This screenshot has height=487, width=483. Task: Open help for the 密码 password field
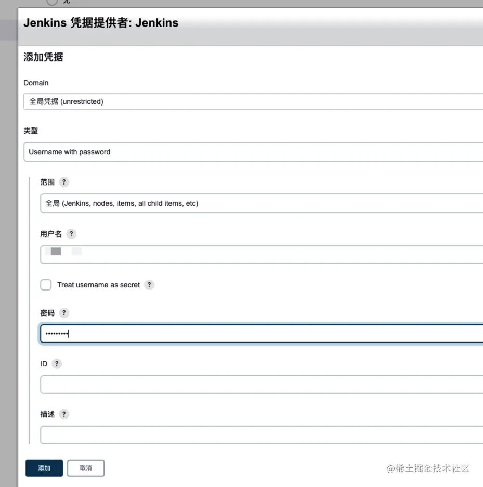coord(64,313)
